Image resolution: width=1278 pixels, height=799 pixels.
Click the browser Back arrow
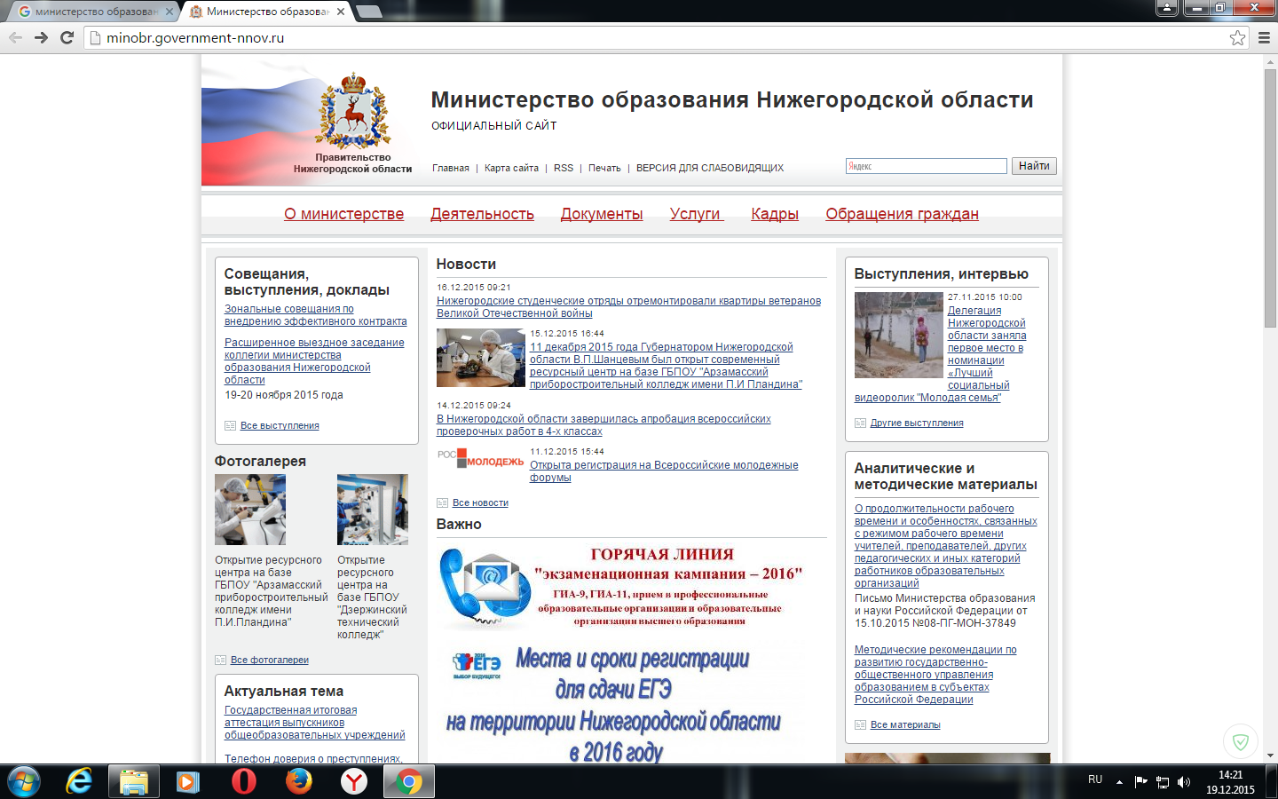point(15,37)
